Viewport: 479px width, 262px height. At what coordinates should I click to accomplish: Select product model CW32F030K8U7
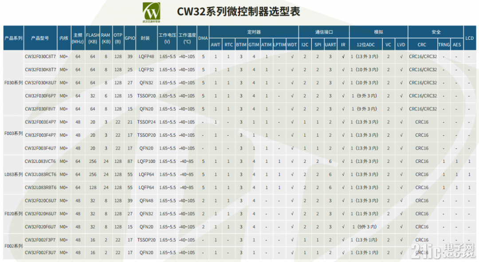(x=40, y=83)
